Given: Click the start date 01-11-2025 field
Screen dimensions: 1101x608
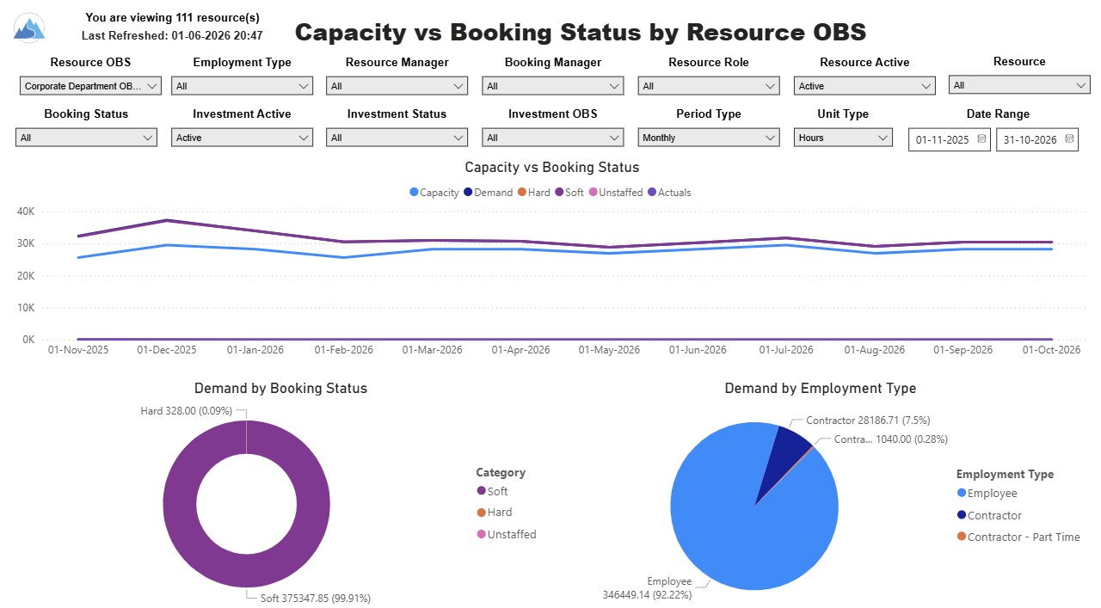Looking at the screenshot, I should pyautogui.click(x=942, y=139).
